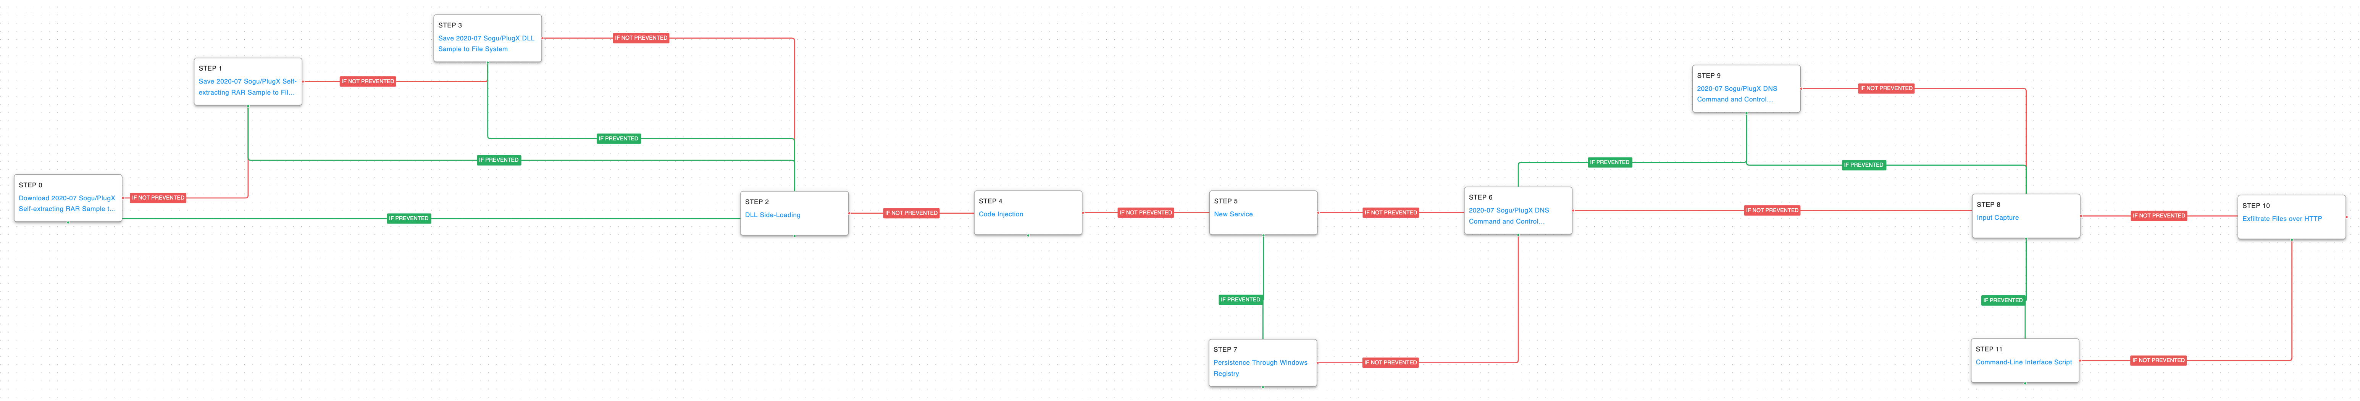This screenshot has width=2360, height=401.
Task: Click the Command-Line Interface Script link
Action: (x=2023, y=362)
